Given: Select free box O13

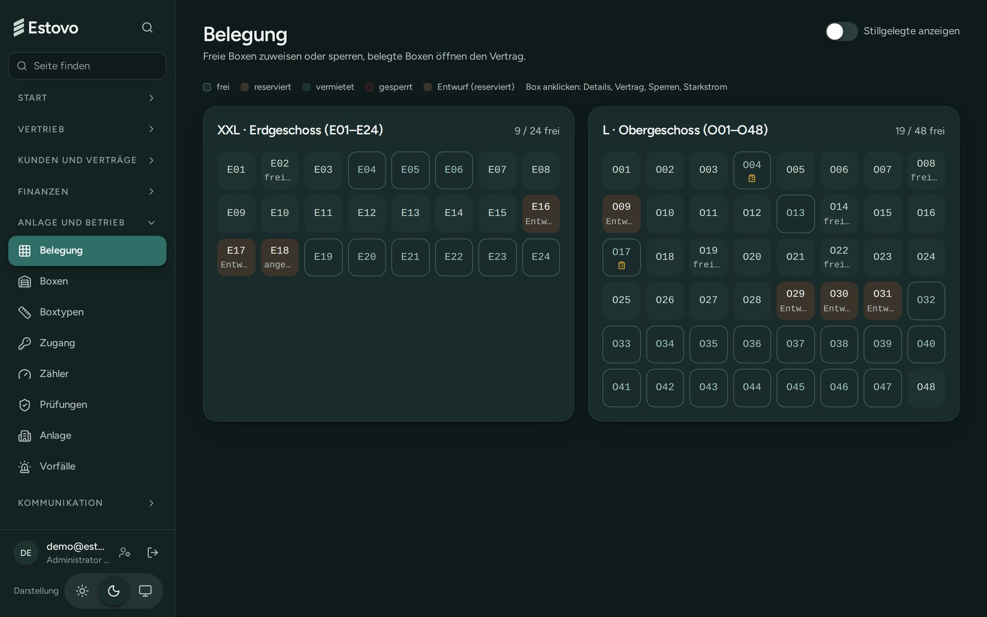Looking at the screenshot, I should point(796,213).
